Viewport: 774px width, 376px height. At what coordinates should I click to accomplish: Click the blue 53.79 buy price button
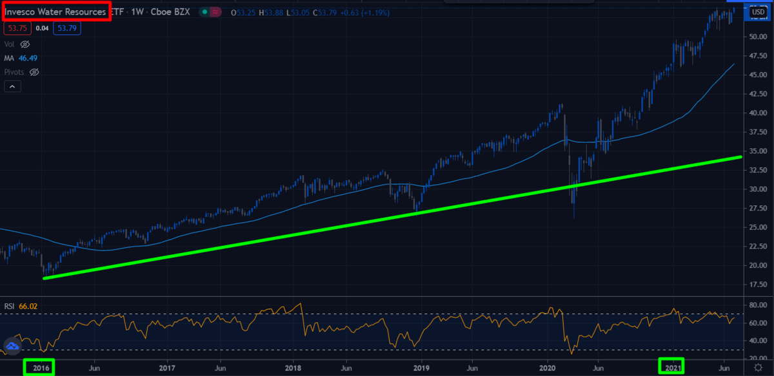[66, 28]
